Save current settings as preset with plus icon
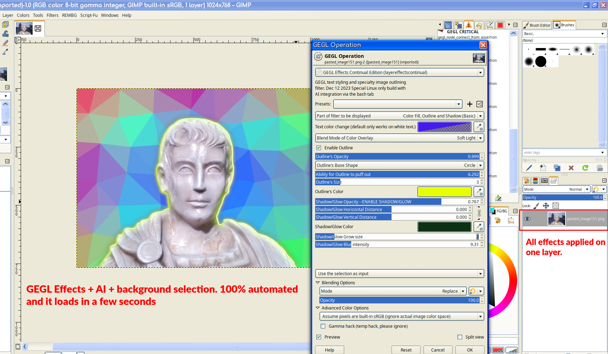 [470, 104]
